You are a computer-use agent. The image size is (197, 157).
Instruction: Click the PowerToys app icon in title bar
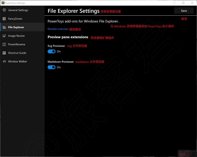(3, 3)
